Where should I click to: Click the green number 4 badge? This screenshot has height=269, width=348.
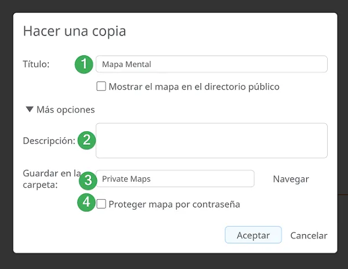pyautogui.click(x=86, y=202)
